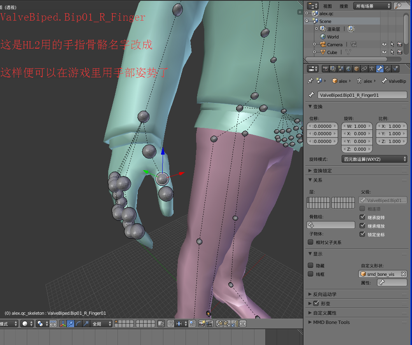The height and width of the screenshot is (345, 412).
Task: Open the 搜索 menu in outliner
Action: click(344, 6)
